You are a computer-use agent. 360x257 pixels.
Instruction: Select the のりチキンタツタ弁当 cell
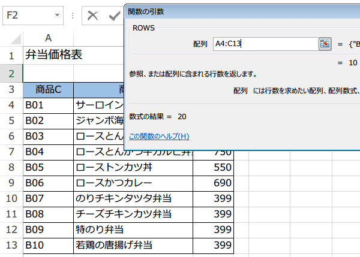(133, 198)
